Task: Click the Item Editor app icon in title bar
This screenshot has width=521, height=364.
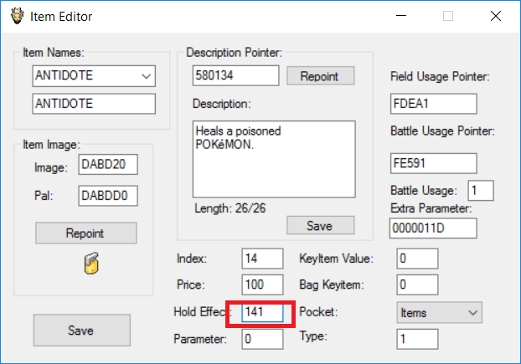Action: coord(17,16)
